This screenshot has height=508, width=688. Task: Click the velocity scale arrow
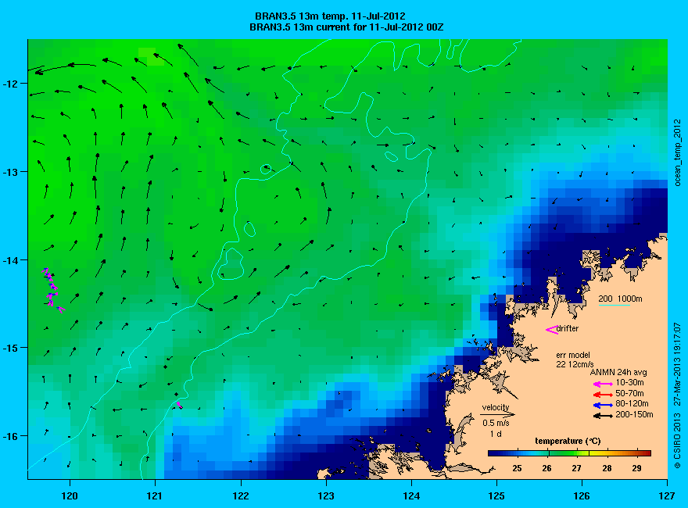coord(497,414)
